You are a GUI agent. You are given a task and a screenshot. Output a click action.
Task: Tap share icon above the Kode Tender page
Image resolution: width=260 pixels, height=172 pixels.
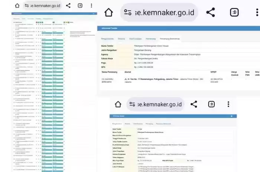tap(194, 104)
